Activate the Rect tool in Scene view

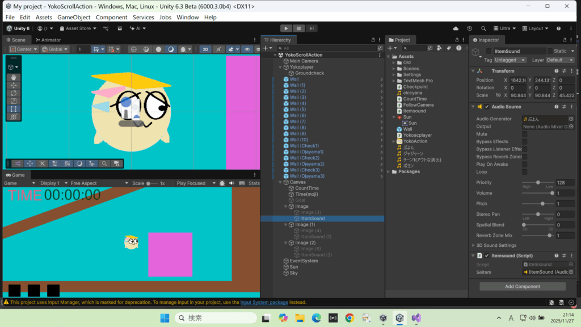(x=14, y=109)
